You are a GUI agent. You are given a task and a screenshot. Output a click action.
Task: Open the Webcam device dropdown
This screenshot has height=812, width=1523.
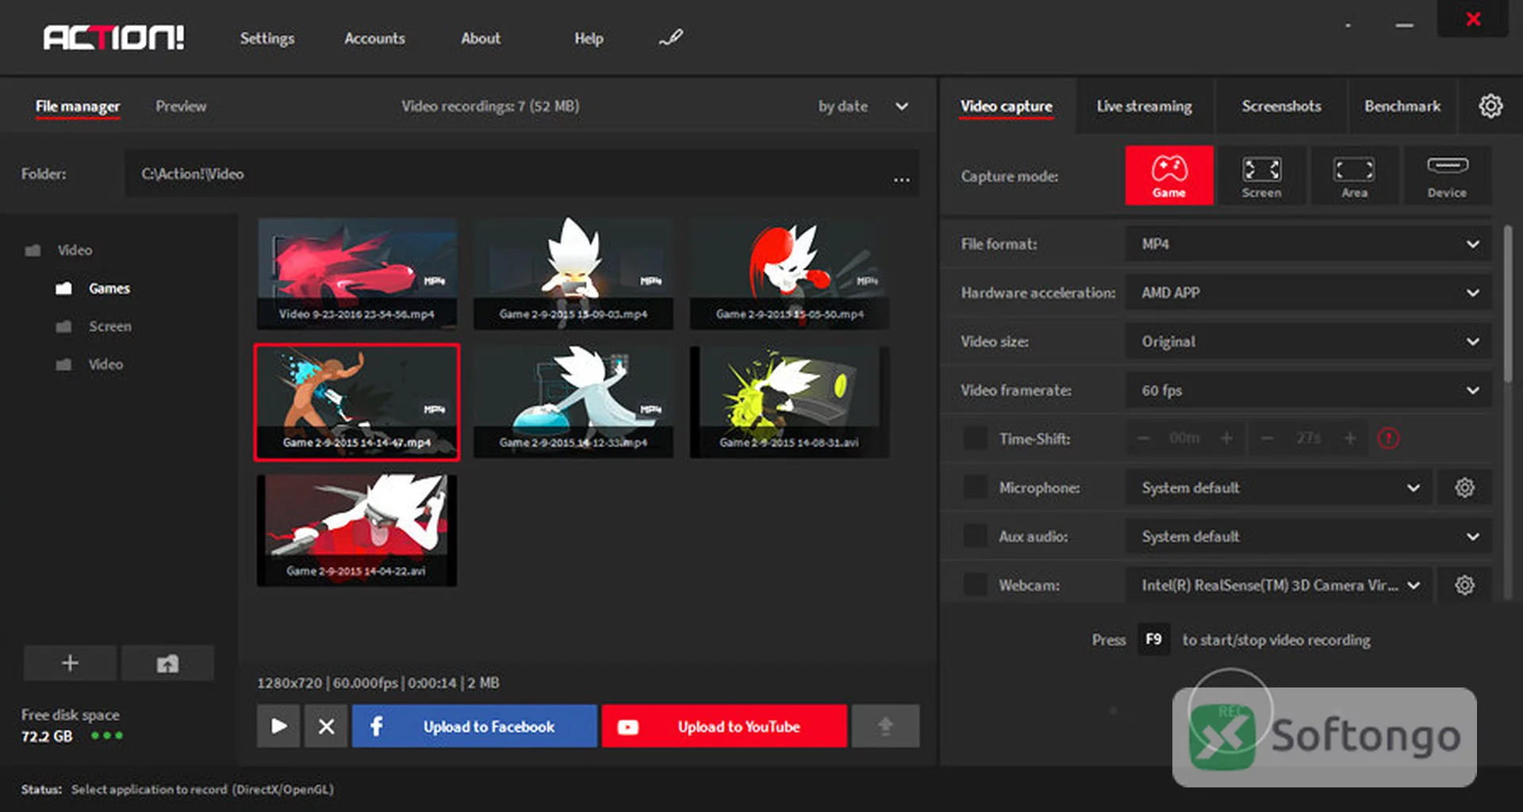click(1279, 585)
